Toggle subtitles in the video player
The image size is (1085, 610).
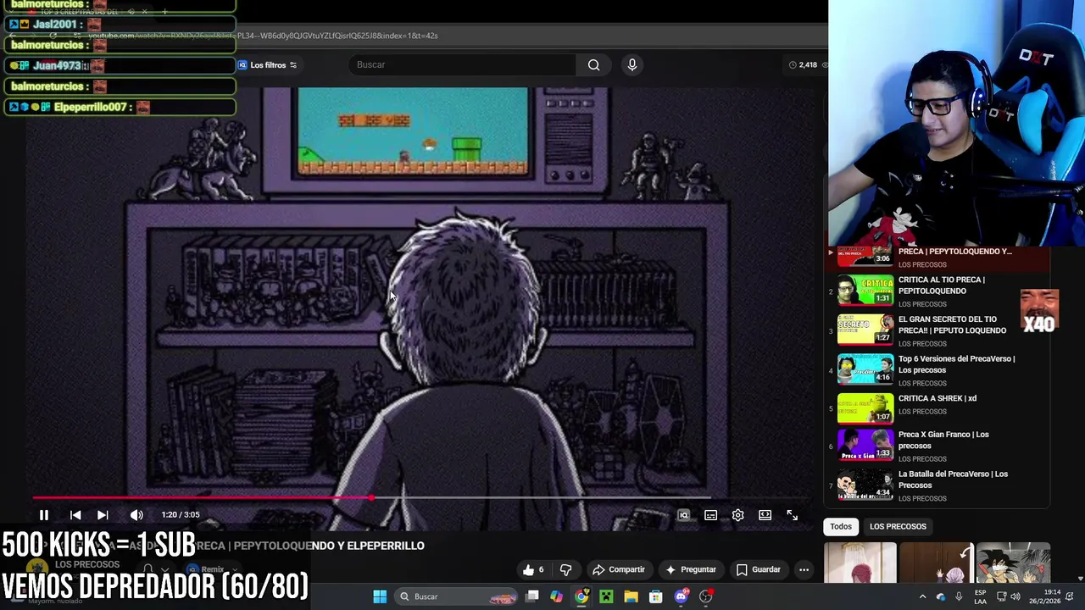tap(710, 515)
